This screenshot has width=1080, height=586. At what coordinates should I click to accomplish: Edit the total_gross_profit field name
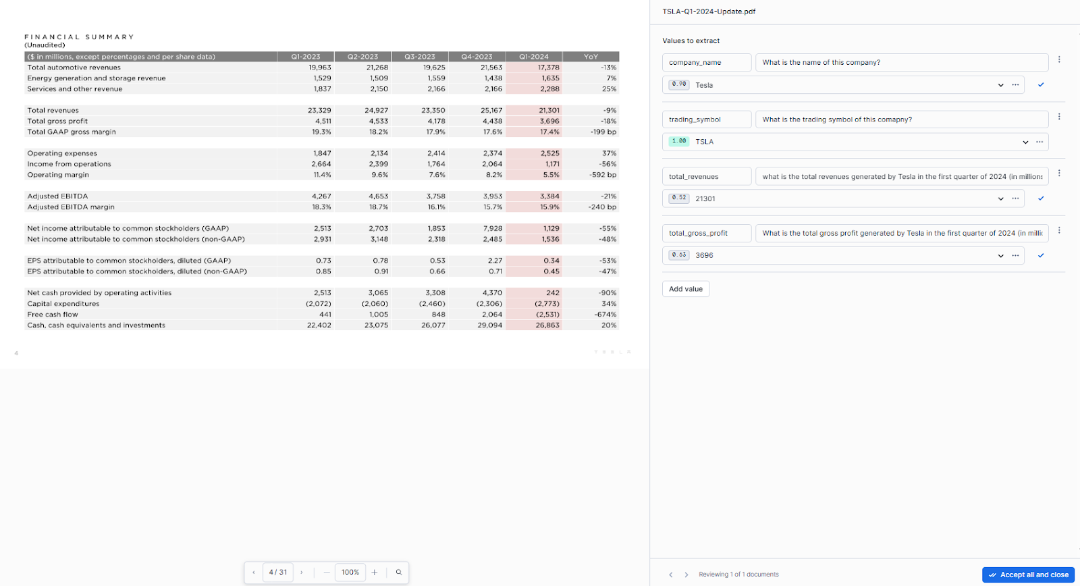click(x=707, y=233)
